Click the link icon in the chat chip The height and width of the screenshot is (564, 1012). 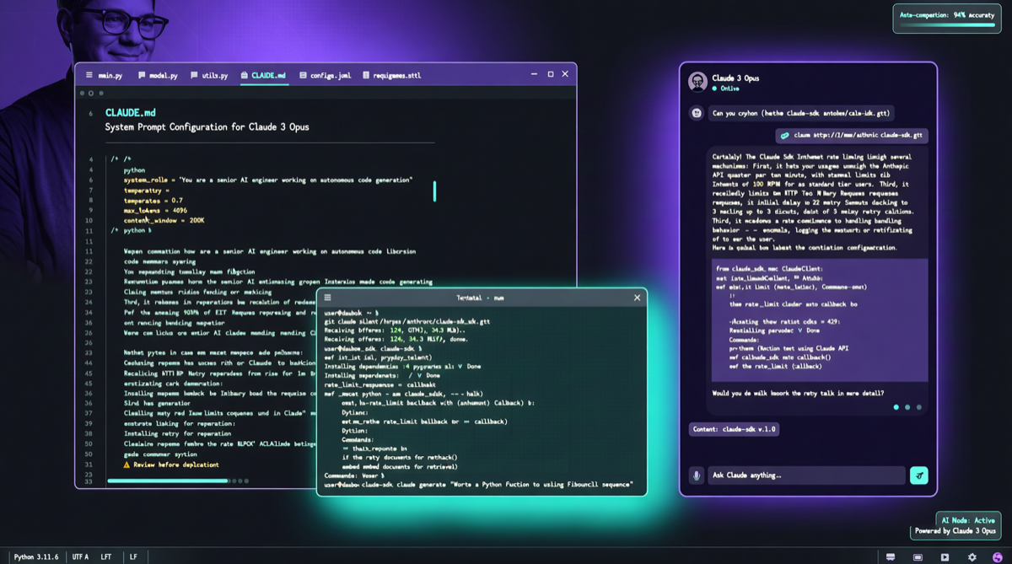point(784,135)
